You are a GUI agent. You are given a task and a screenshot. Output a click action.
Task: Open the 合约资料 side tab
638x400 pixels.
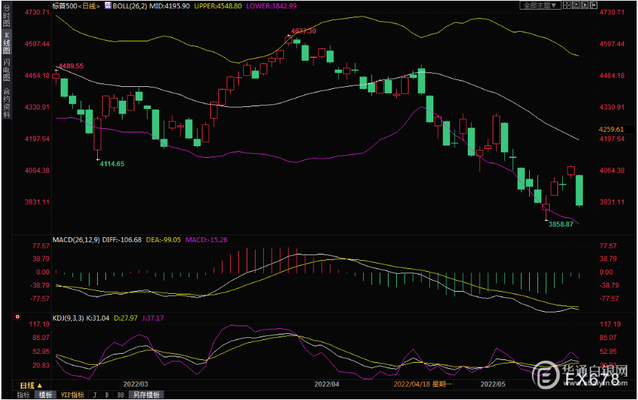6,102
